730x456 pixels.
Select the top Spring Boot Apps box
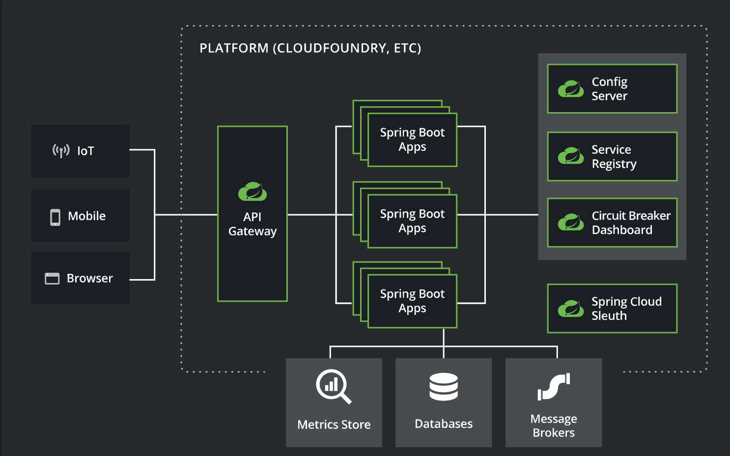412,140
